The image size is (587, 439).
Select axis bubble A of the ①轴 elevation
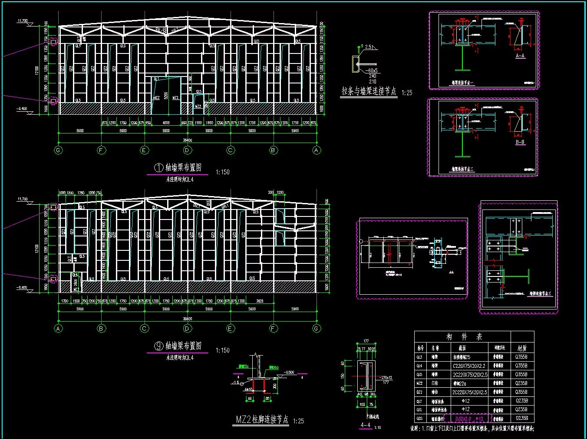click(x=317, y=150)
